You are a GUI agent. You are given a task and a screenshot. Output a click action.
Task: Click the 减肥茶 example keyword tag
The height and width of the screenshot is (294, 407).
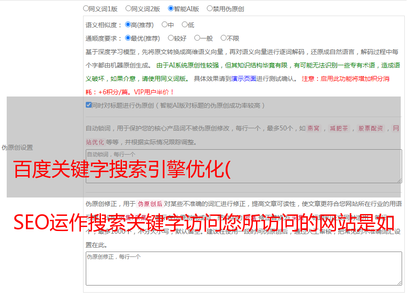tap(339, 128)
